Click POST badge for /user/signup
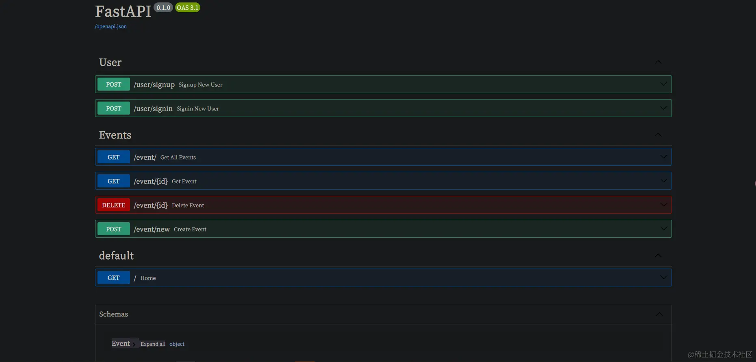The image size is (756, 362). [114, 84]
